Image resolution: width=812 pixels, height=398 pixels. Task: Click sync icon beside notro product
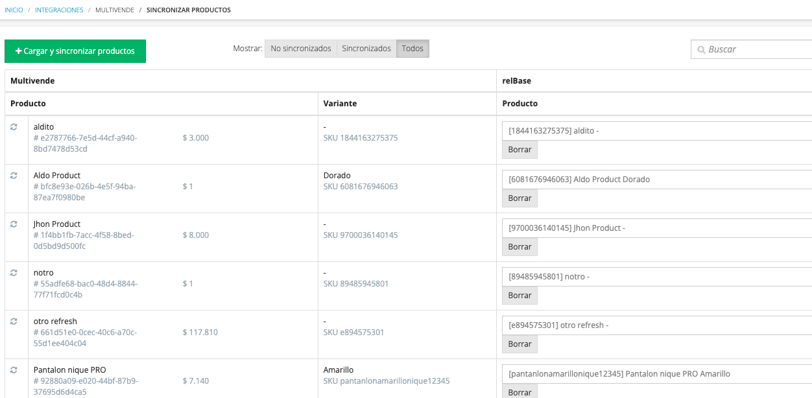click(x=14, y=273)
